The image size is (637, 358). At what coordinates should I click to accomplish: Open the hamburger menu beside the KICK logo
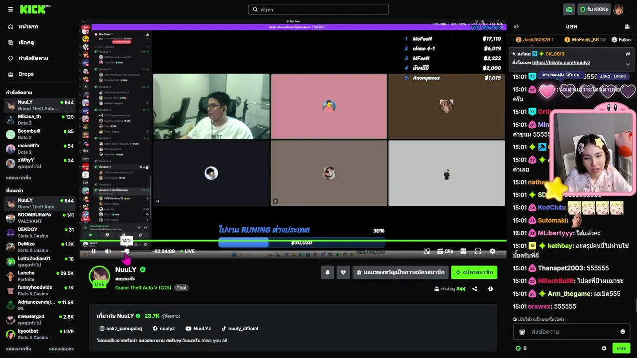coord(10,9)
